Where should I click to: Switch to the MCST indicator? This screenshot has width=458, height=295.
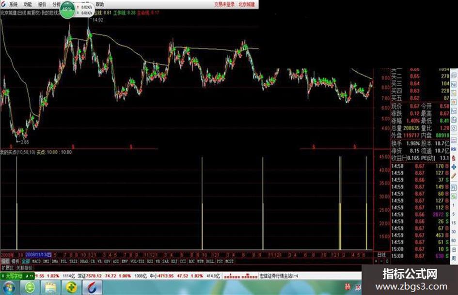tap(229, 261)
